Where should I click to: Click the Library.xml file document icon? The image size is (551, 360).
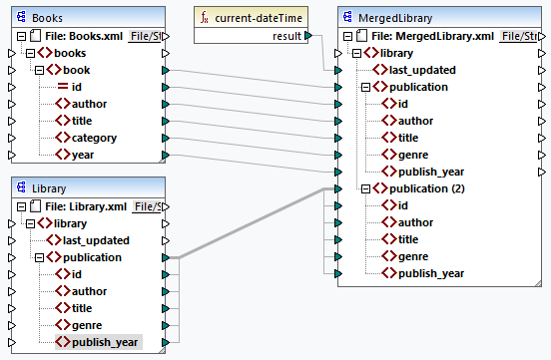35,206
